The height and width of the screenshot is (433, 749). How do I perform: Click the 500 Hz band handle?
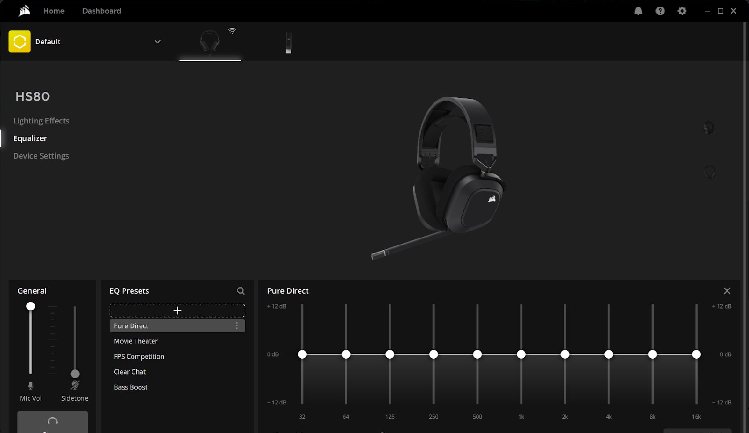[x=477, y=354]
